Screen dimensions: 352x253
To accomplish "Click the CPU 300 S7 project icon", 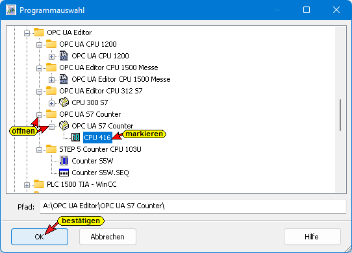I will pyautogui.click(x=64, y=102).
